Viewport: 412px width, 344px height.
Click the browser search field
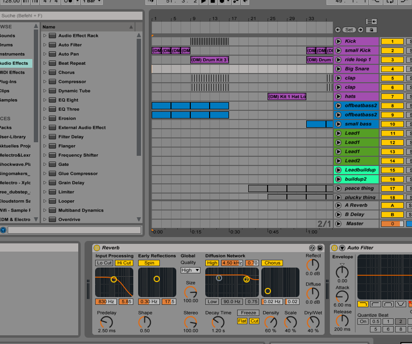[x=71, y=15]
